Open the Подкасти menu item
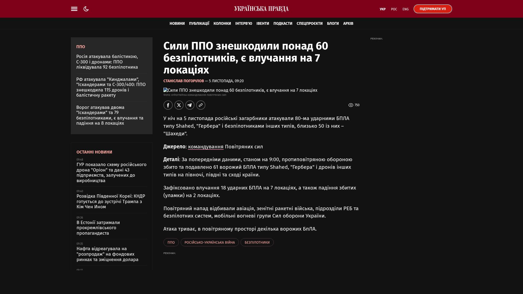This screenshot has height=294, width=523. (283, 24)
